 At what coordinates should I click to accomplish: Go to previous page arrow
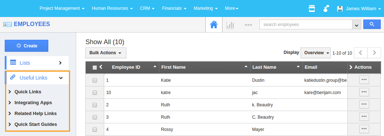361,53
